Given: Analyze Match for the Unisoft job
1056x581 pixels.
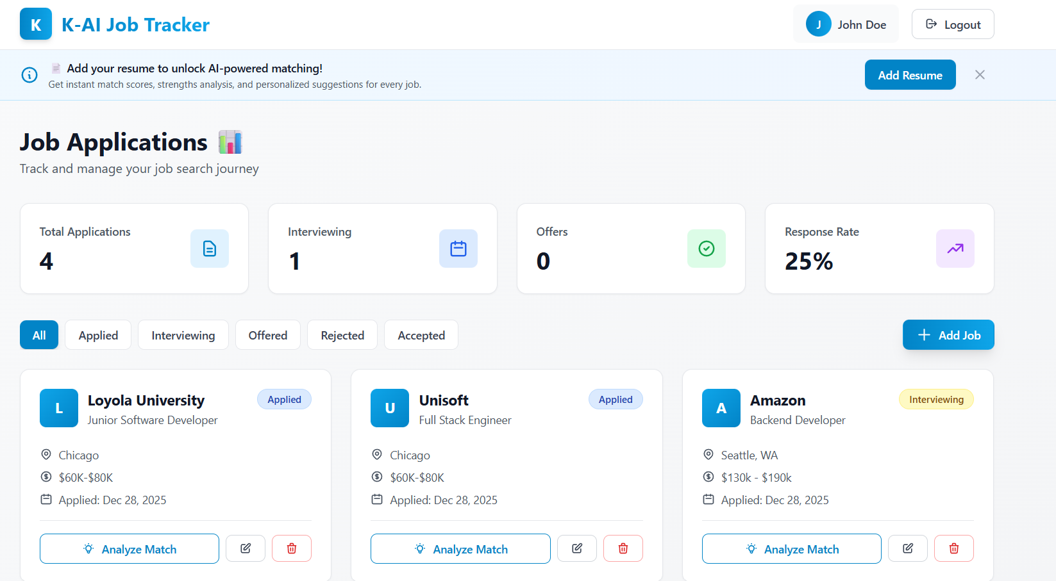Looking at the screenshot, I should coord(460,549).
